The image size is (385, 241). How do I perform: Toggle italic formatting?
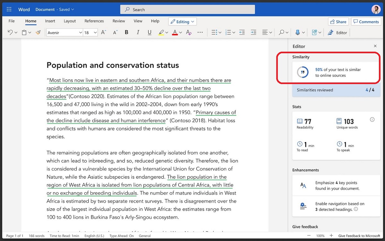138,32
